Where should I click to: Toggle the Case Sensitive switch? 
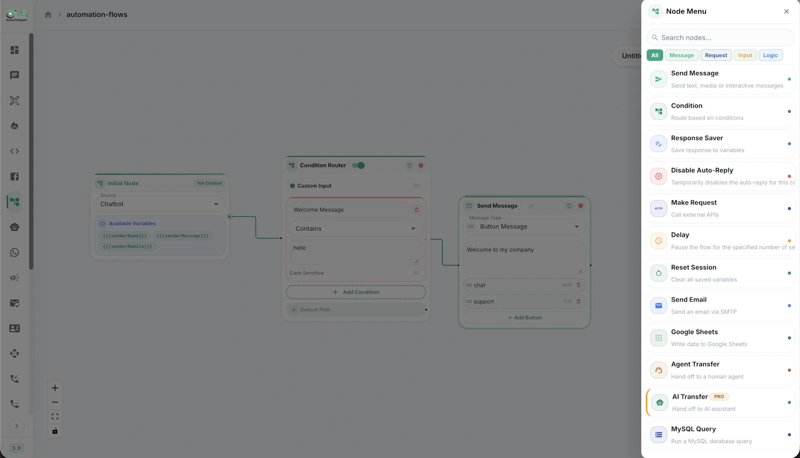(x=416, y=273)
